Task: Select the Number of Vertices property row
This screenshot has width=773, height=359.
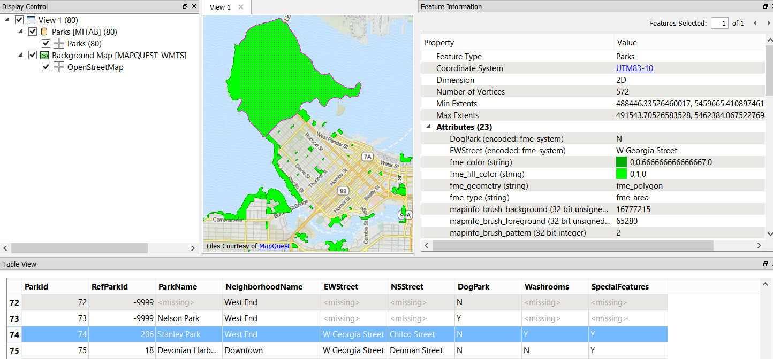Action: [594, 92]
